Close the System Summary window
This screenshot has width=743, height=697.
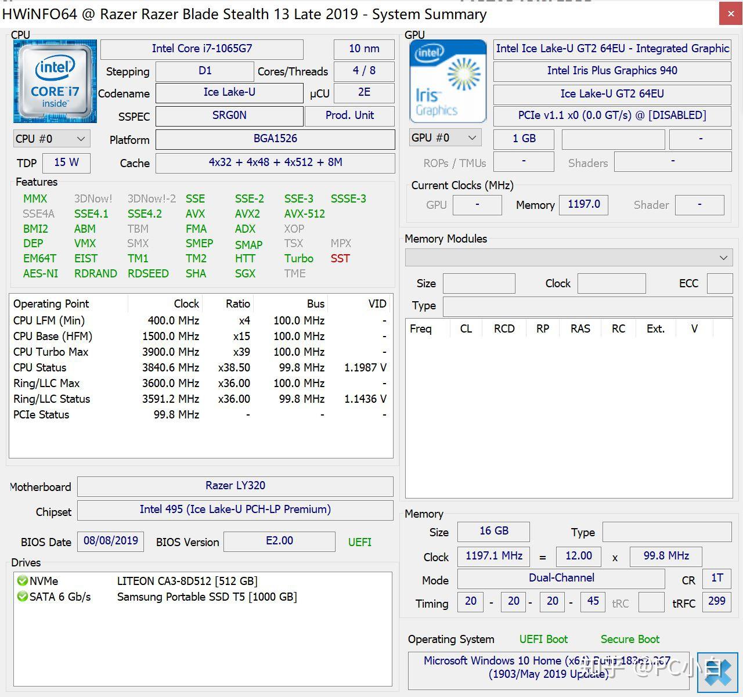[731, 14]
